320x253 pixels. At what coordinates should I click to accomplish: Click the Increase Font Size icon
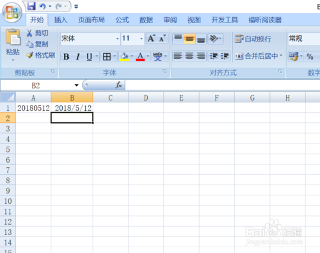(152, 38)
